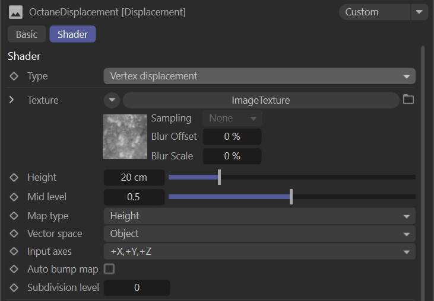Click the ImageTexture shader button
This screenshot has height=301, width=434.
tap(261, 100)
